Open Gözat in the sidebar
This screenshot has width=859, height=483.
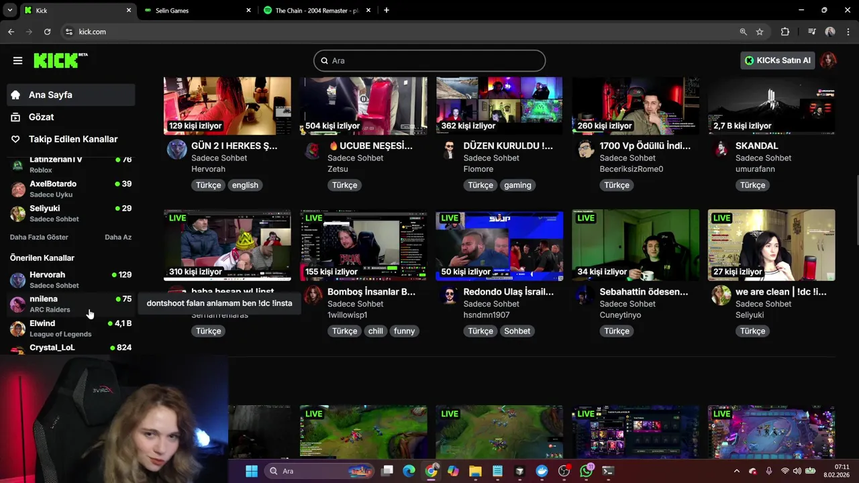coord(71,117)
